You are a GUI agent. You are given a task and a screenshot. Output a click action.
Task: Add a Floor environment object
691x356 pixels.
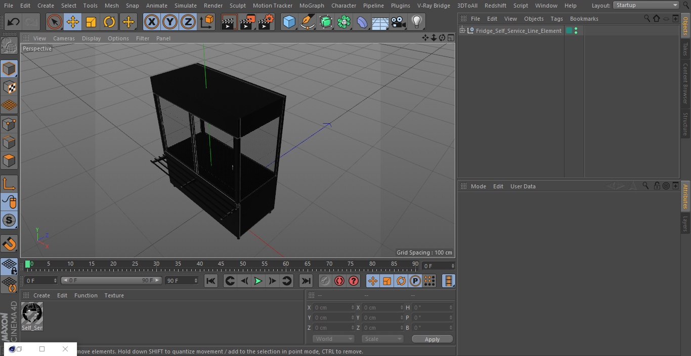pos(380,22)
